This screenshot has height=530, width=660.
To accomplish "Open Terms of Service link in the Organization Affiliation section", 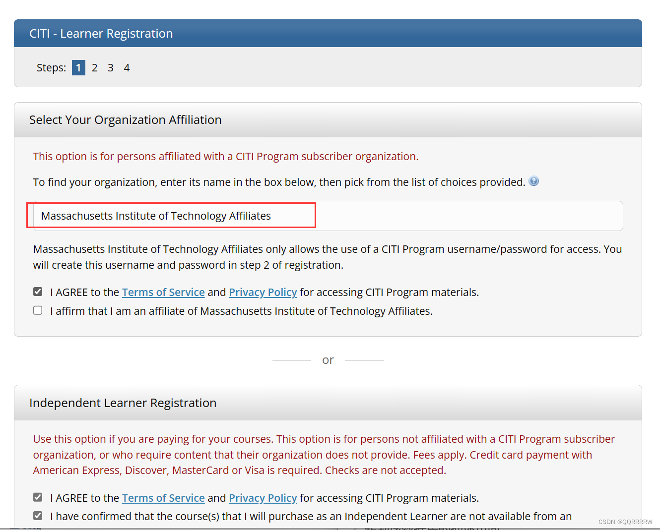I will [x=163, y=292].
